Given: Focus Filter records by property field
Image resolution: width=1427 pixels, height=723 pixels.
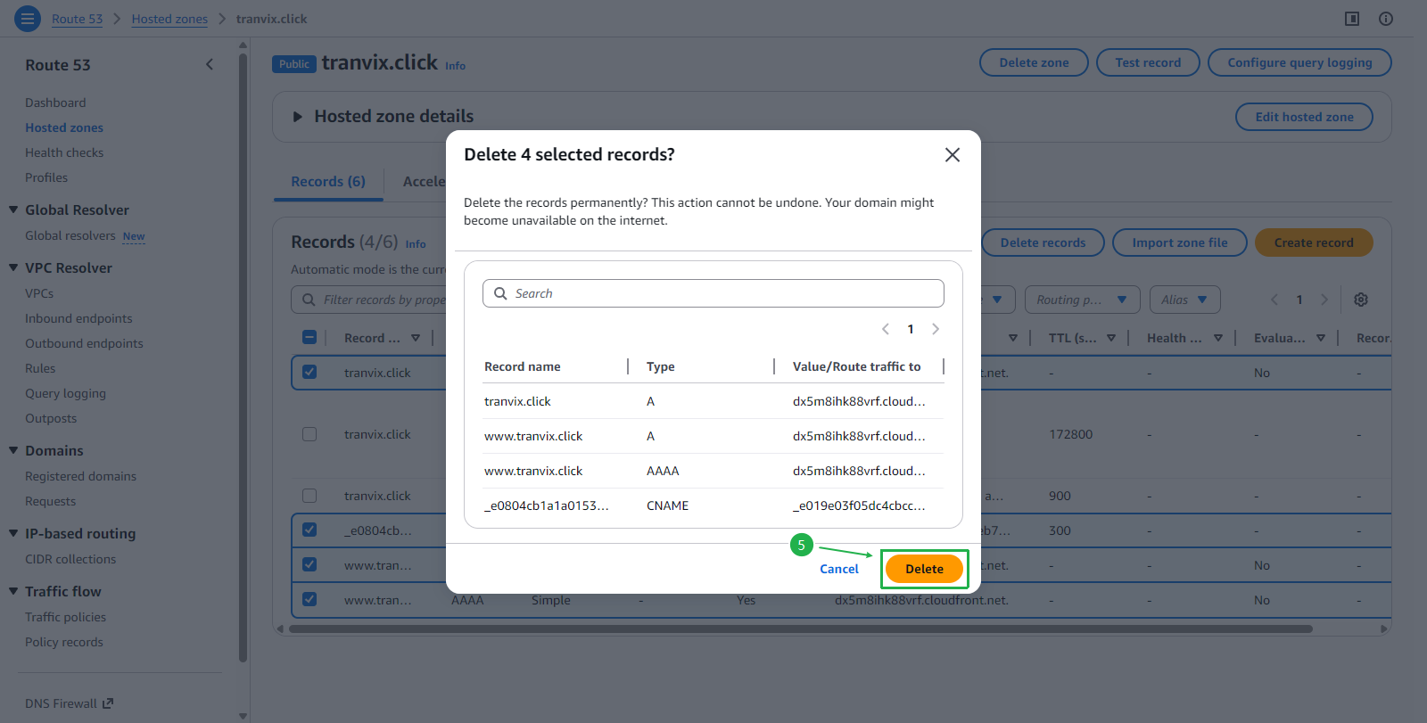Looking at the screenshot, I should pos(369,300).
